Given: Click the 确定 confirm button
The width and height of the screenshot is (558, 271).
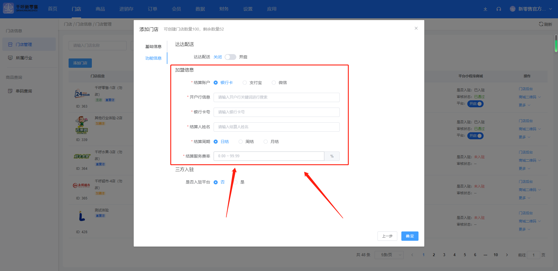Looking at the screenshot, I should (409, 236).
